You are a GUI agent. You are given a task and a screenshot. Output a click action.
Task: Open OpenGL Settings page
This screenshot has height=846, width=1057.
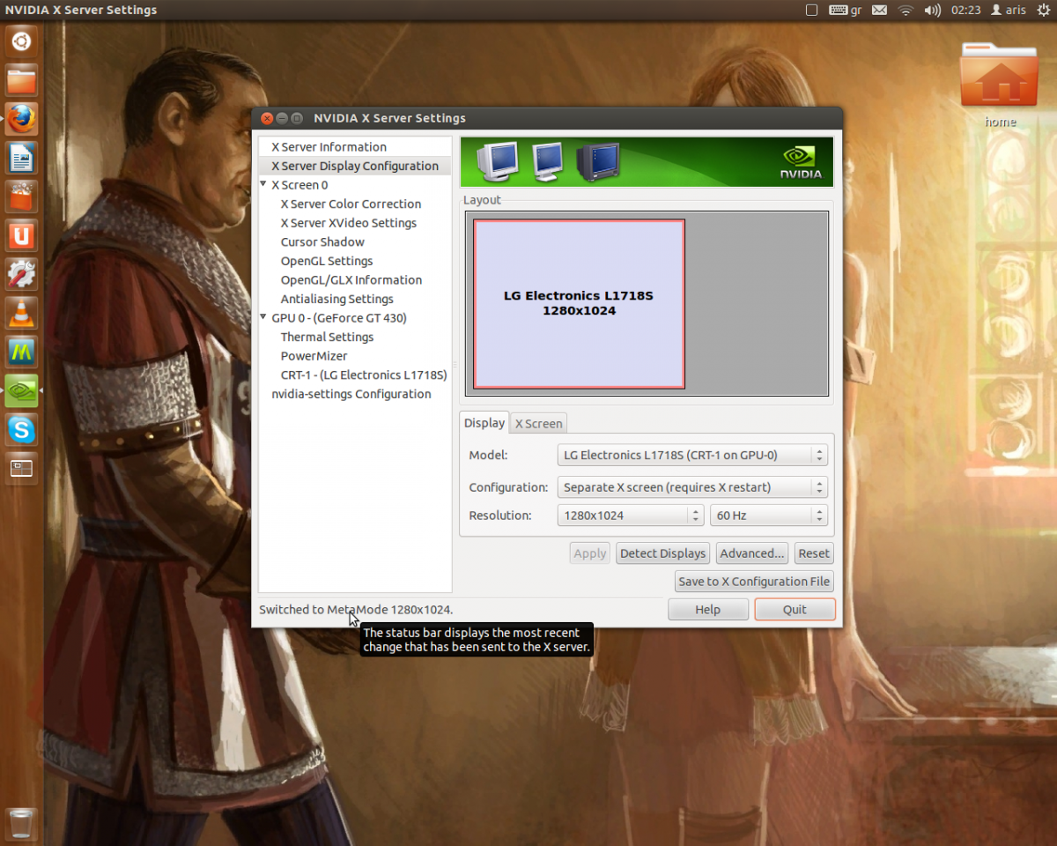pyautogui.click(x=327, y=261)
